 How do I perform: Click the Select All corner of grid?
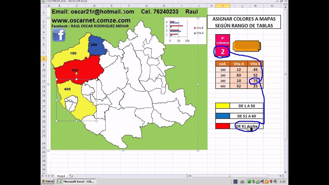coord(43,6)
